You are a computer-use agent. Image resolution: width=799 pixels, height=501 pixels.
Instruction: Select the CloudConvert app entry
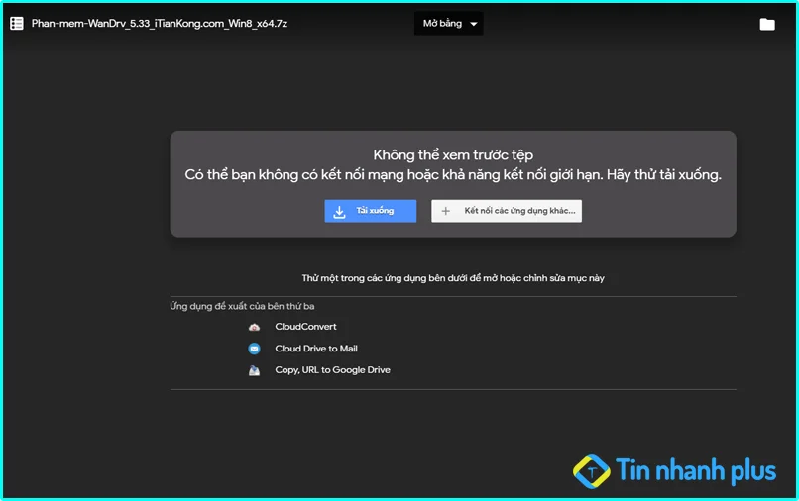coord(305,327)
